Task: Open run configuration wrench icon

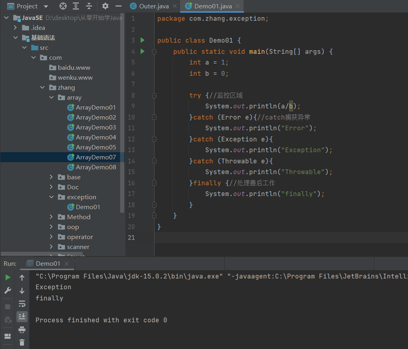Action: [8, 290]
